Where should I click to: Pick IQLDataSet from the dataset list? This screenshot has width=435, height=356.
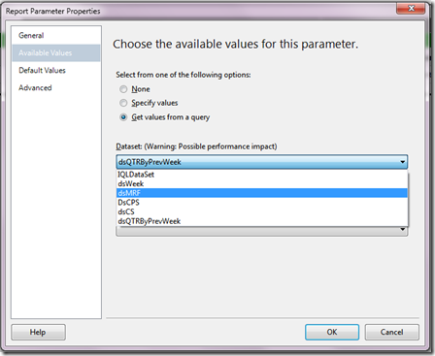(x=262, y=175)
